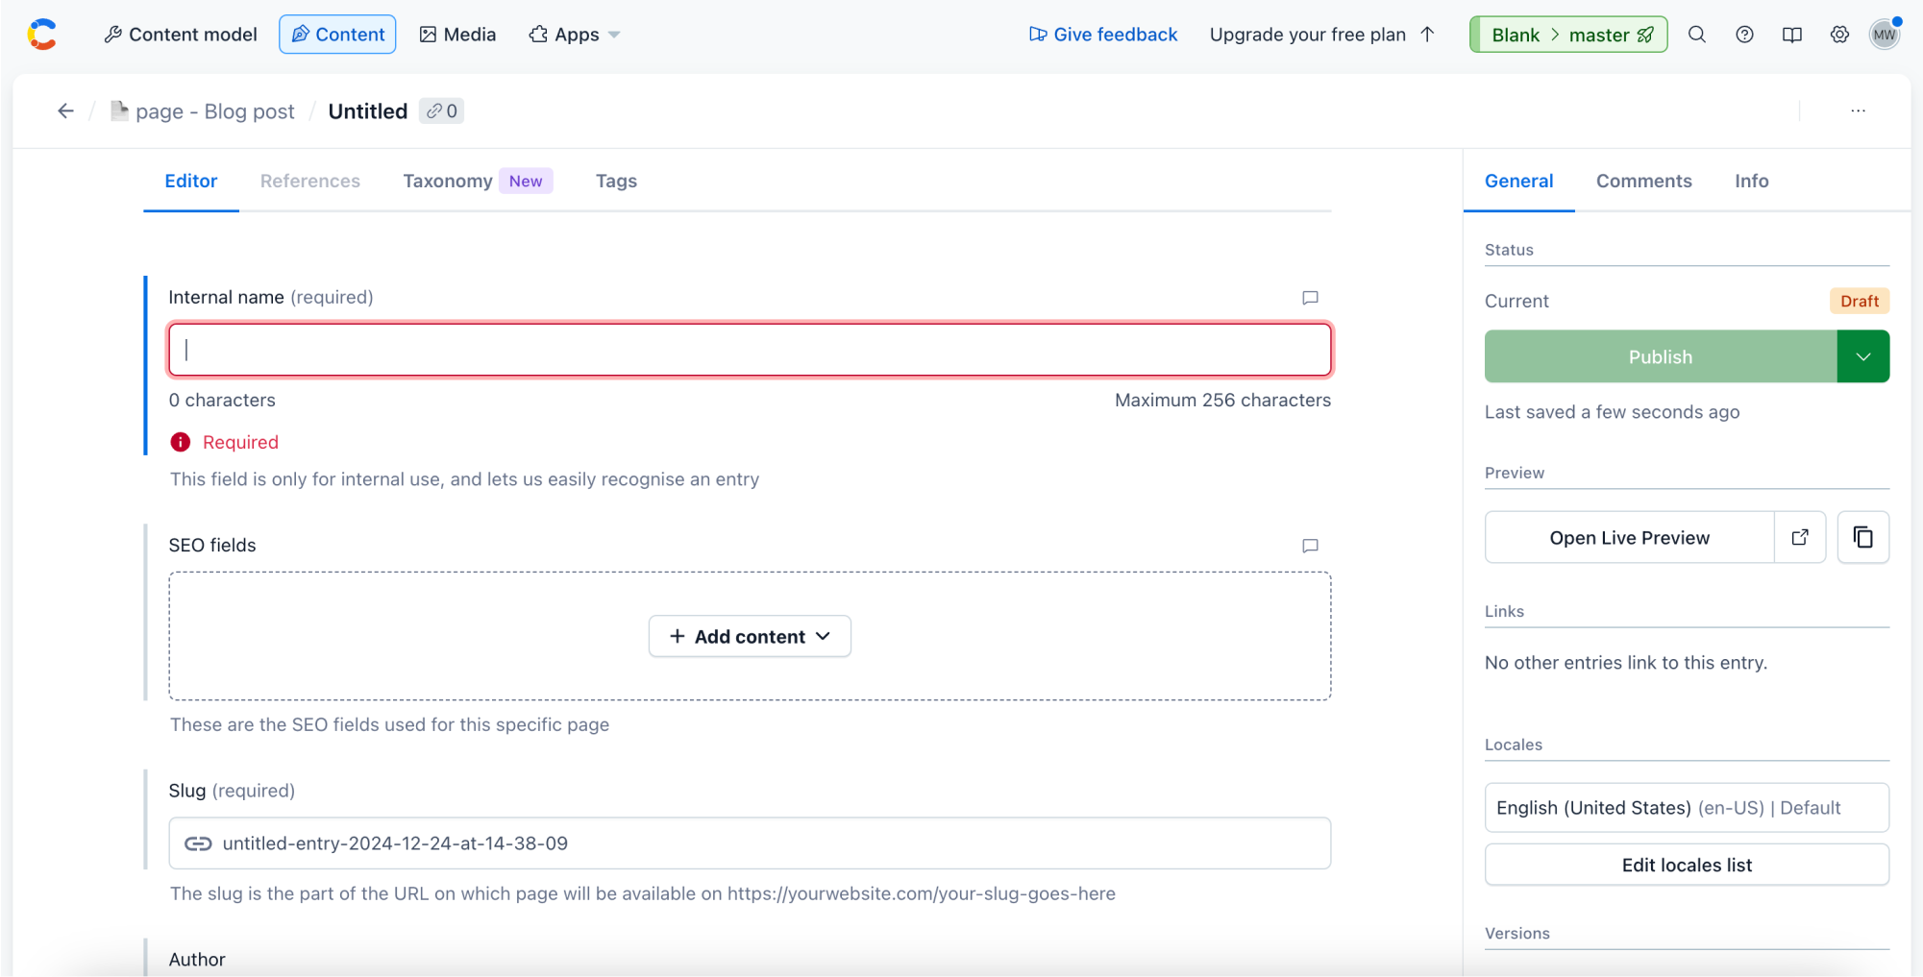
Task: Switch to the References tab
Action: pyautogui.click(x=309, y=181)
